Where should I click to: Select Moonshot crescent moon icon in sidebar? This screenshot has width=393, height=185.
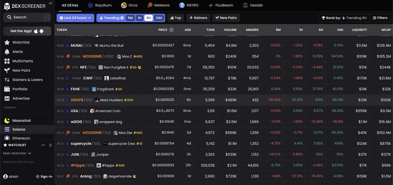[7, 121]
